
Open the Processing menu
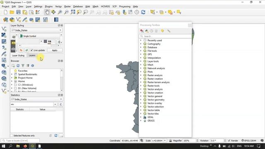[x=125, y=7]
